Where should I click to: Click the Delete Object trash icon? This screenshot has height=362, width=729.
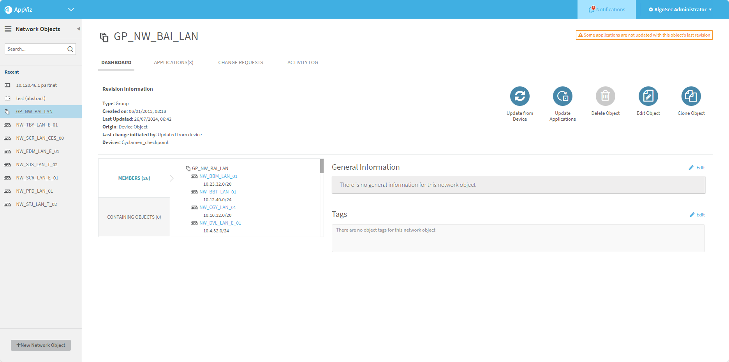pos(605,96)
